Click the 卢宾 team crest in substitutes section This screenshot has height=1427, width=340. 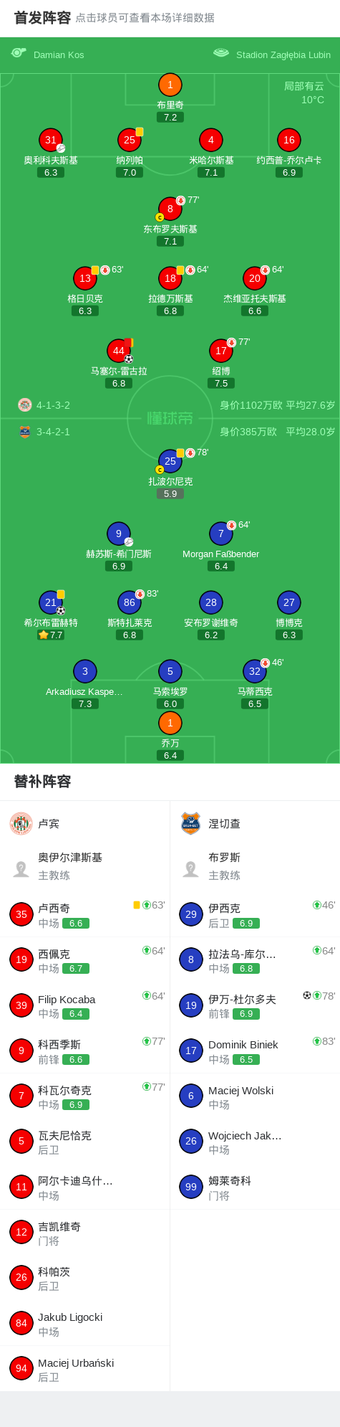[x=21, y=824]
